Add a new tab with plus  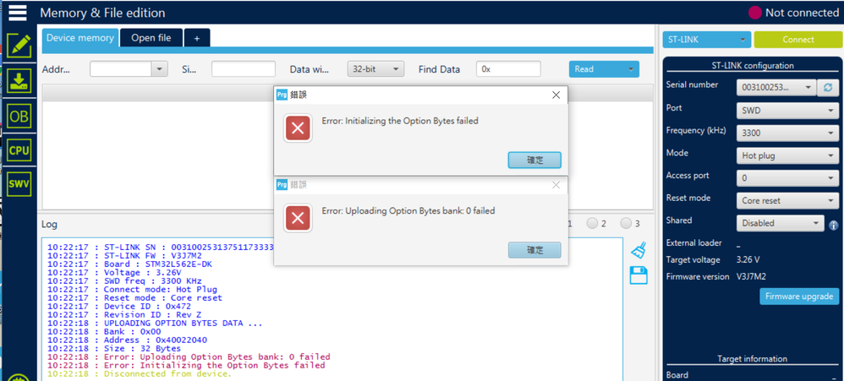click(197, 38)
